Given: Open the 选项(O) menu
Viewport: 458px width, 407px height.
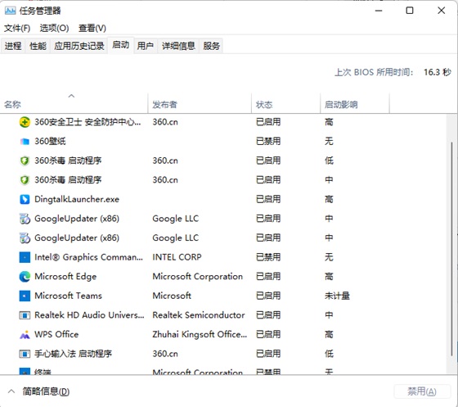Looking at the screenshot, I should coord(54,29).
